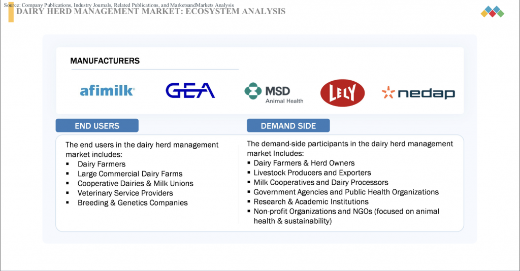
Task: Click the GEA logo
Action: [x=190, y=91]
